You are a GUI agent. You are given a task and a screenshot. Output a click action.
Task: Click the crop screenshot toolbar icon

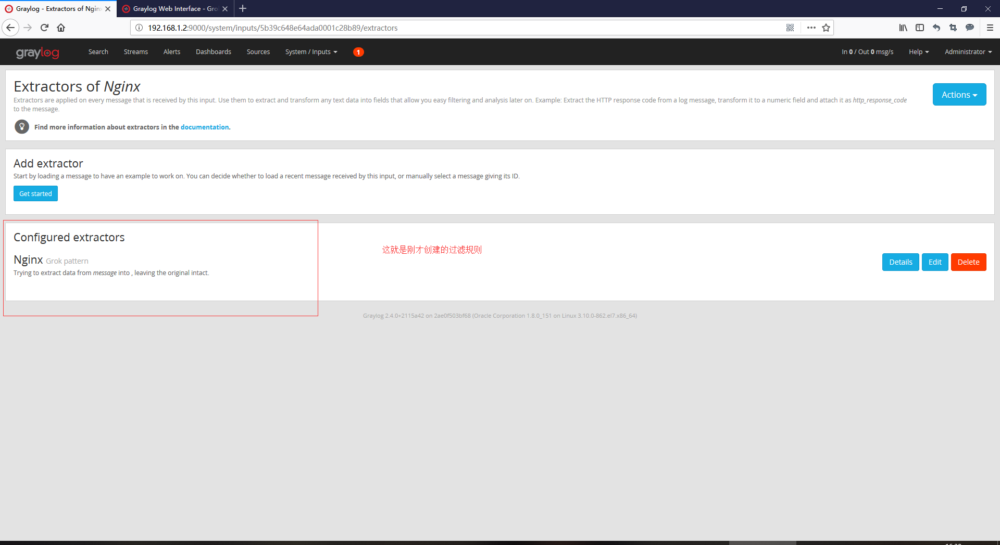[x=953, y=28]
